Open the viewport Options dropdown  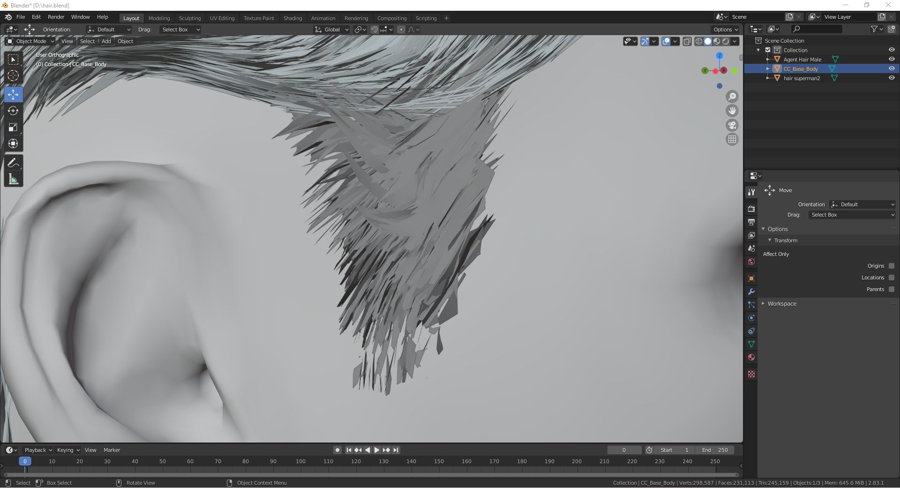pyautogui.click(x=726, y=30)
